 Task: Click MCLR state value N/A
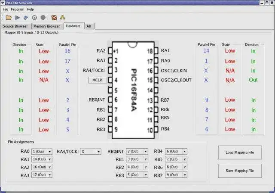[x=44, y=80]
